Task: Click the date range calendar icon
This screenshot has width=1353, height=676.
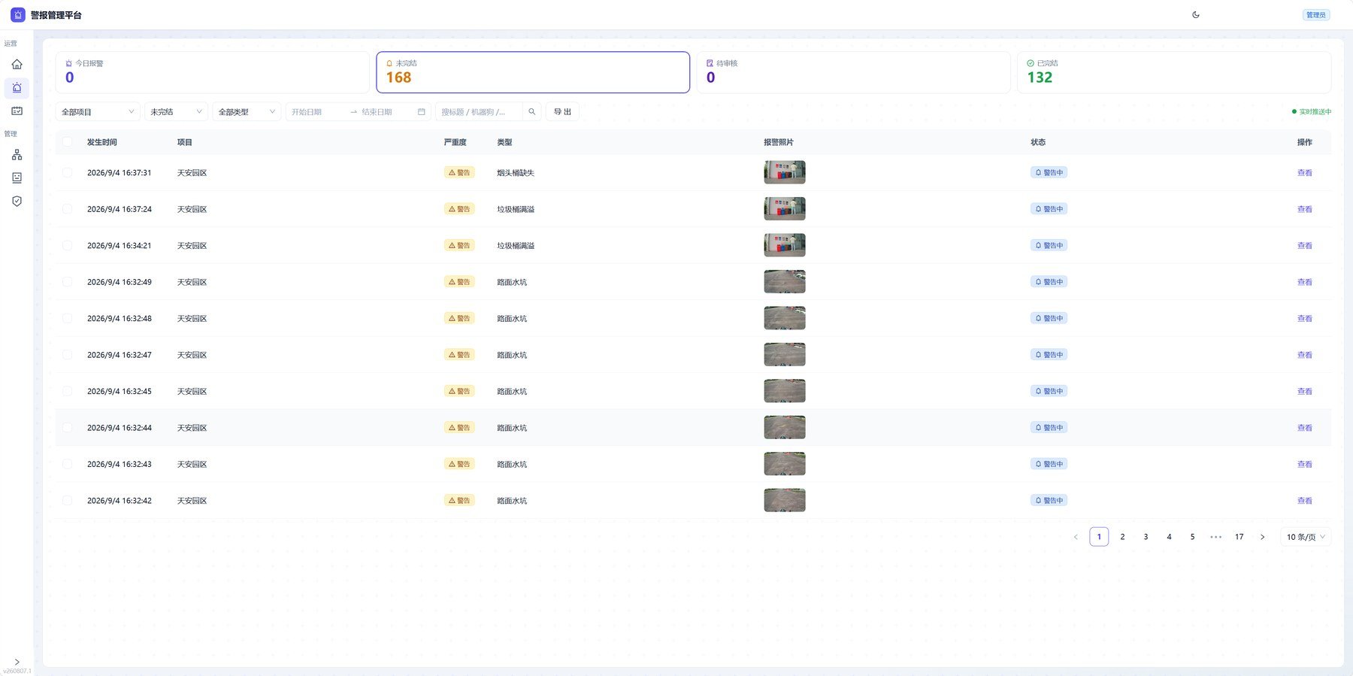Action: point(422,112)
